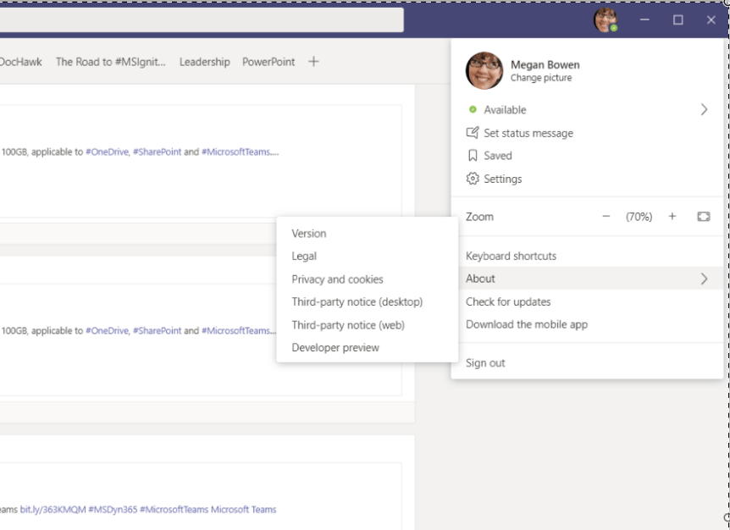The height and width of the screenshot is (530, 730).
Task: Click the profile avatar in title bar
Action: [x=606, y=19]
